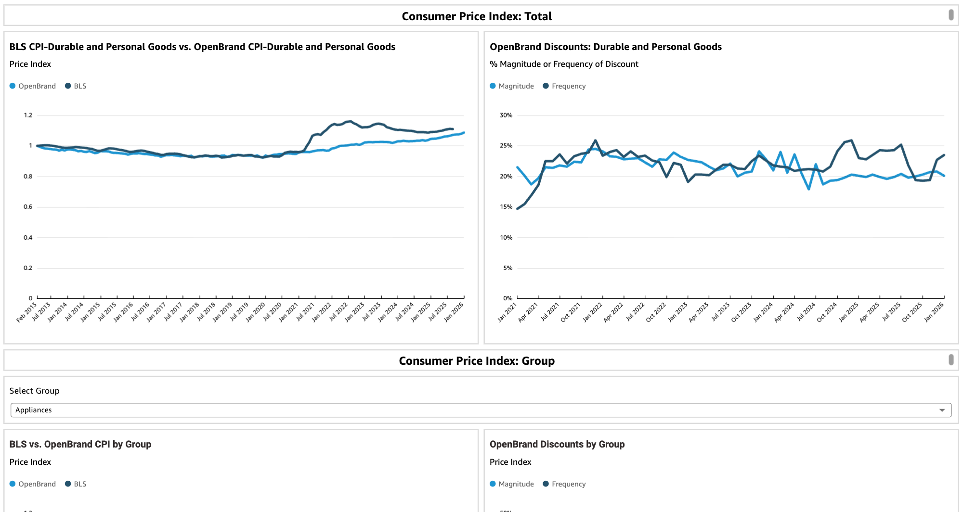Click Frequency legend dot in Durable Discounts chart
This screenshot has width=963, height=512.
point(546,86)
